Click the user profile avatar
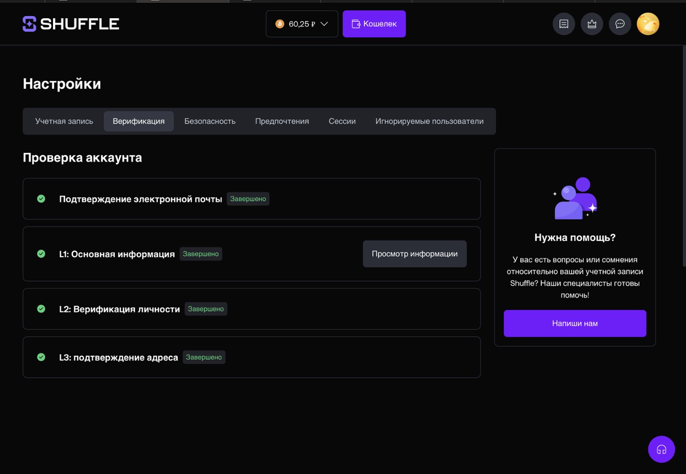This screenshot has width=686, height=474. coord(648,24)
